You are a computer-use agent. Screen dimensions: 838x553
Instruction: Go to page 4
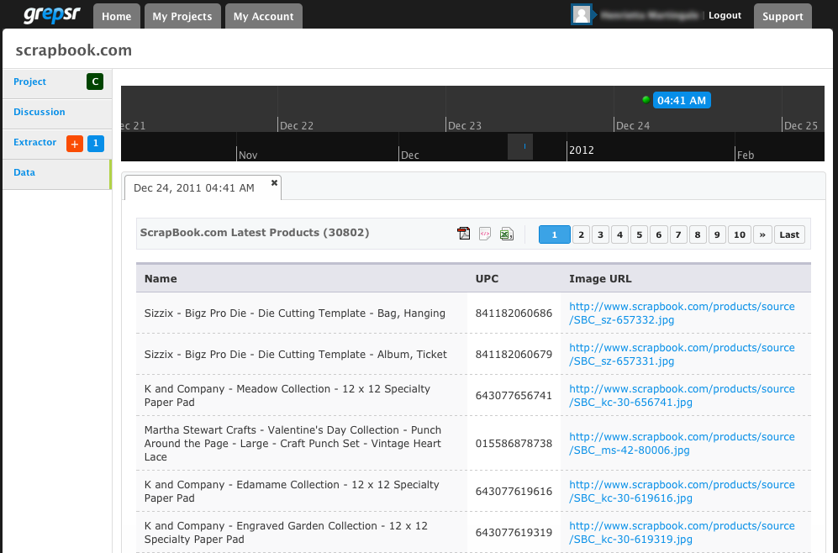tap(619, 234)
